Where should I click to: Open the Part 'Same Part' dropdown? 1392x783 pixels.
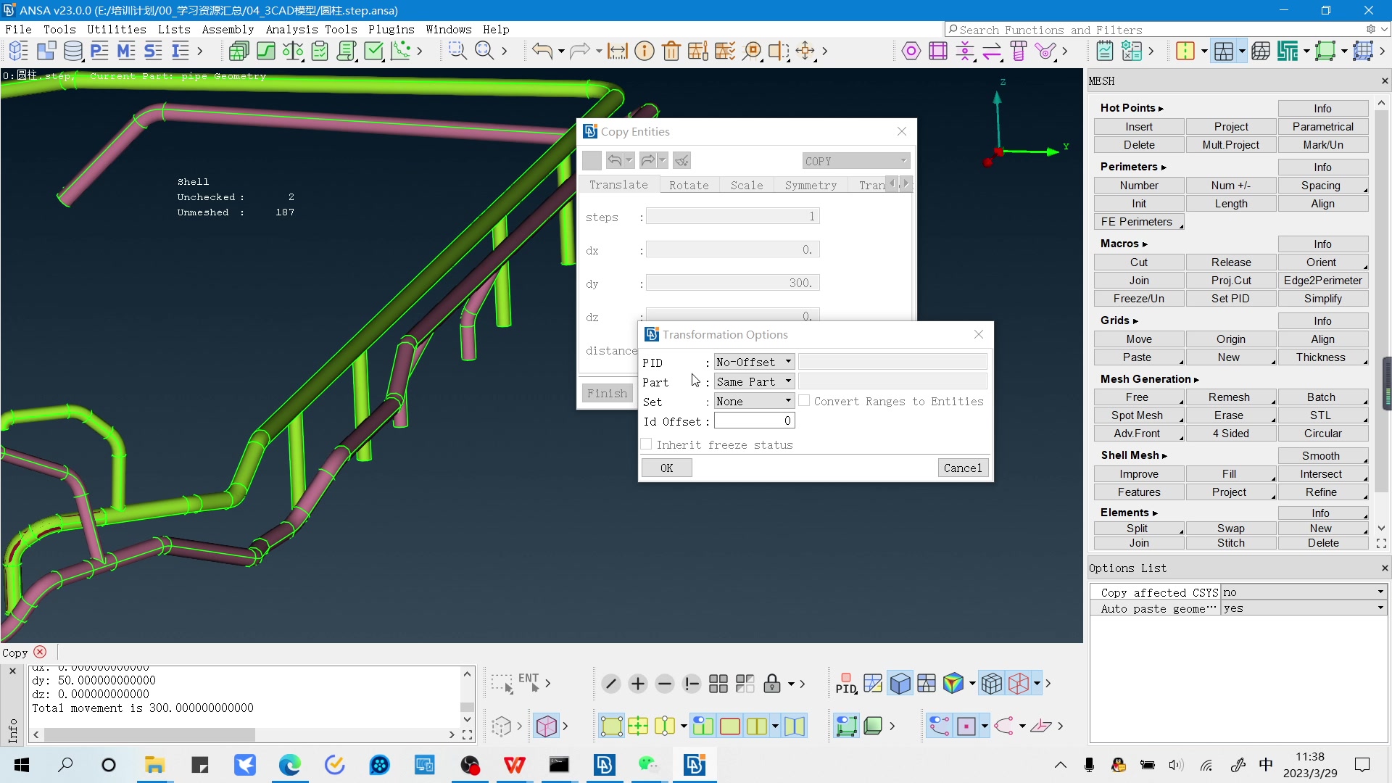coord(754,381)
